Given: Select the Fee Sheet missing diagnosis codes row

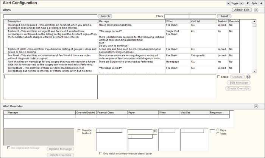Looking at the screenshot, I should (x=122, y=57).
